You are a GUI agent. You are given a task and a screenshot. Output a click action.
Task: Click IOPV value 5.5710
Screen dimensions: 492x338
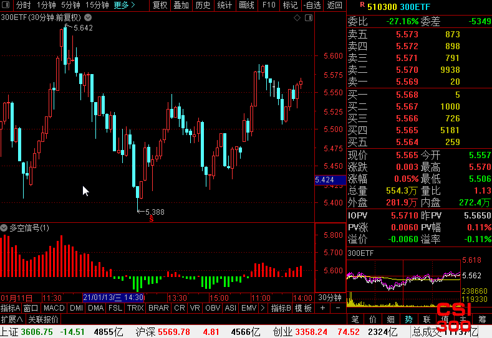pos(405,215)
